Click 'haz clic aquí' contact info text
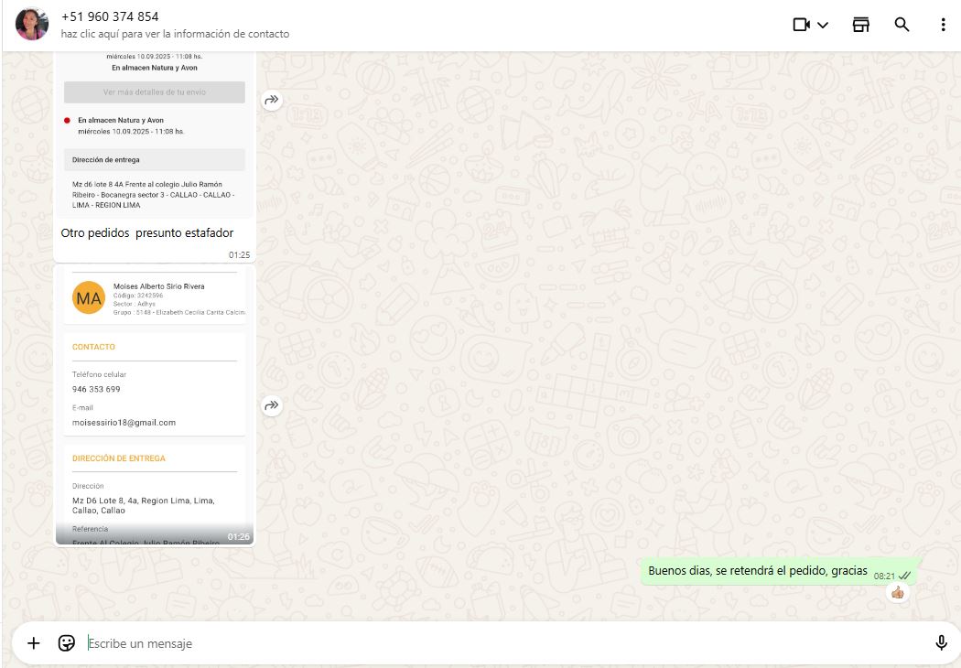 [175, 34]
